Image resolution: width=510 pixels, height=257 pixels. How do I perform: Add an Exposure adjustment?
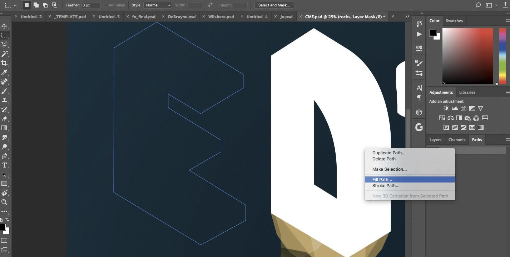[x=472, y=108]
